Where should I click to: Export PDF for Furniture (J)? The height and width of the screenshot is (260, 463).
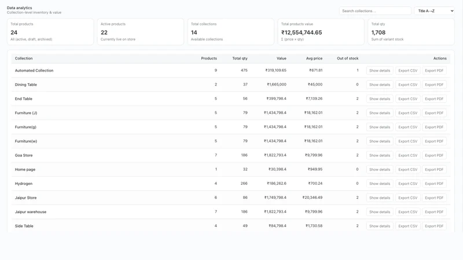(x=434, y=113)
